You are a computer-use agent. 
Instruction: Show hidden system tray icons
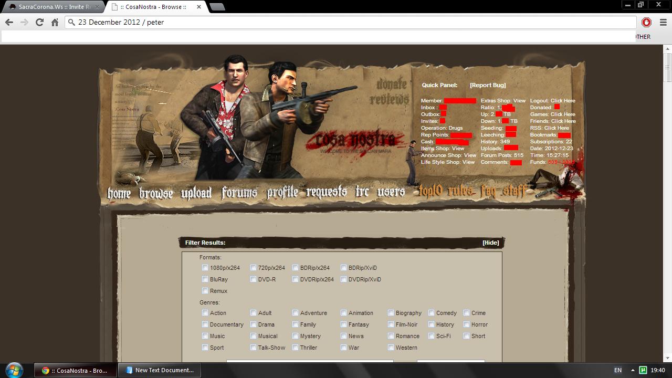click(633, 370)
